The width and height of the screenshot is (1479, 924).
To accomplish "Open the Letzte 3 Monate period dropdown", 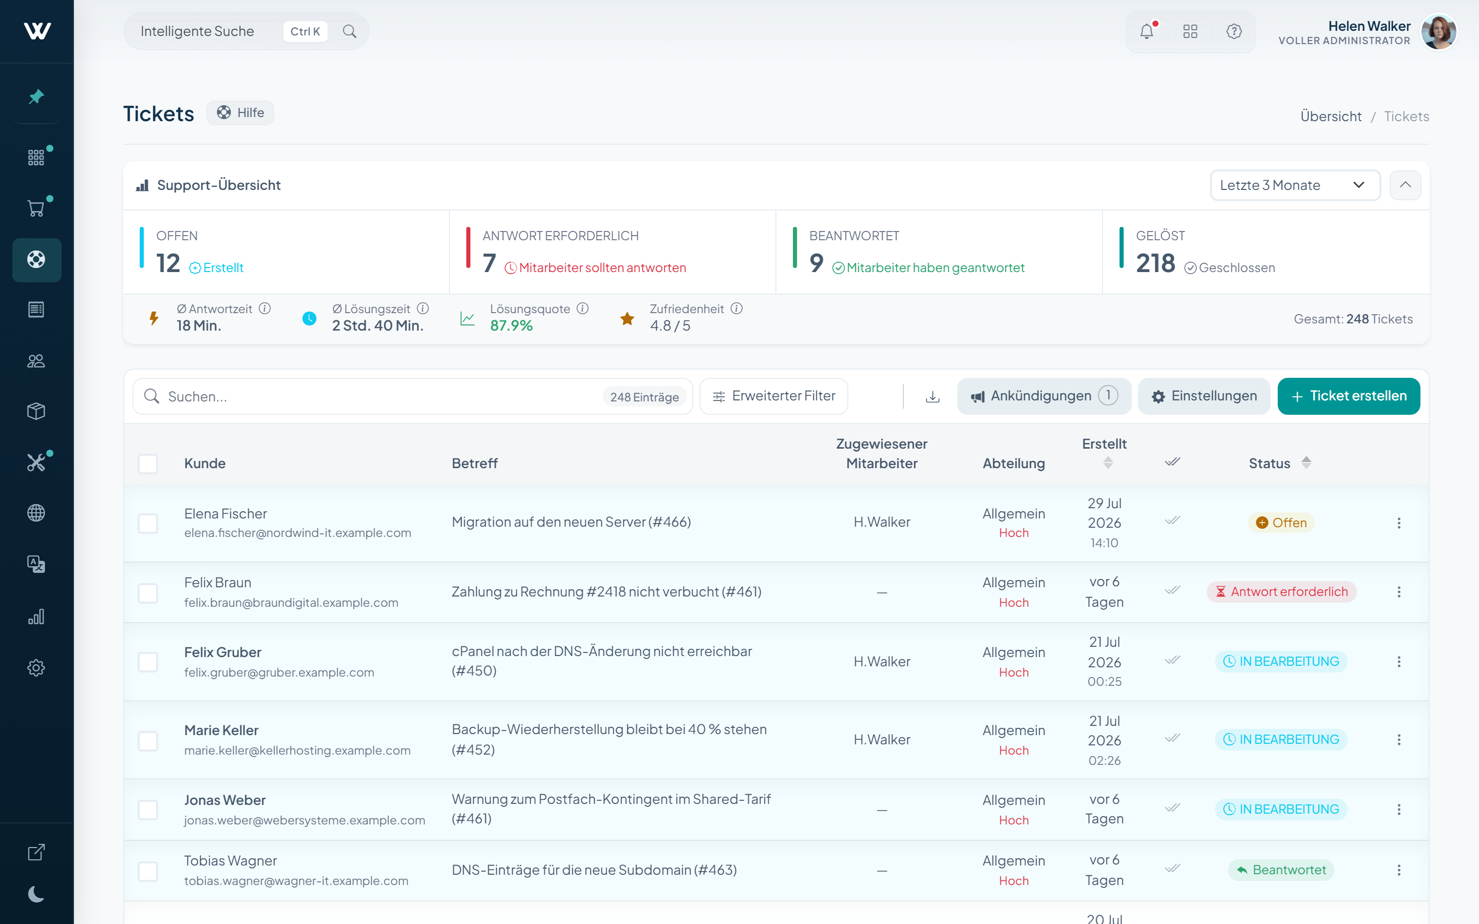I will [1295, 185].
